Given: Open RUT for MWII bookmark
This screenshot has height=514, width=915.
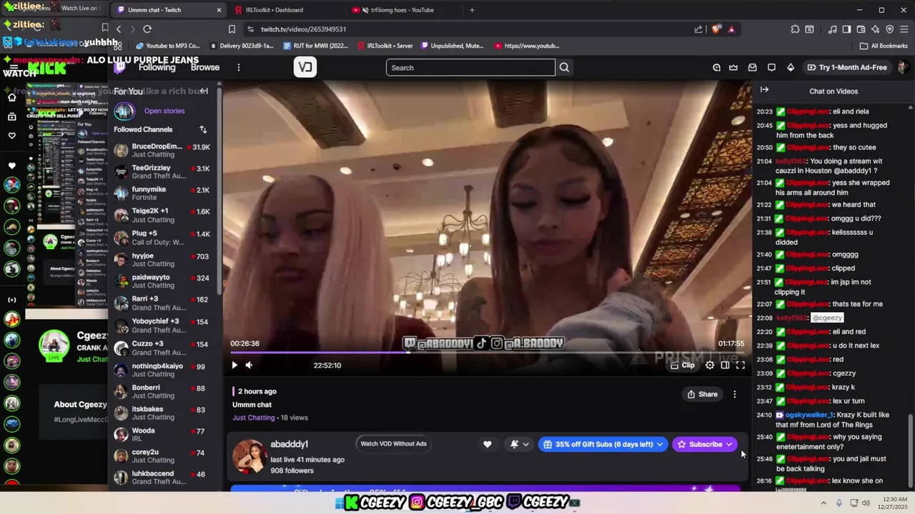Looking at the screenshot, I should [315, 46].
